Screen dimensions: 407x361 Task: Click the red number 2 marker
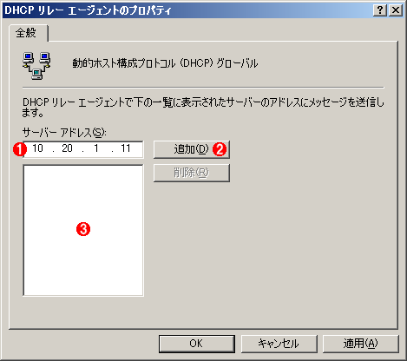point(220,149)
